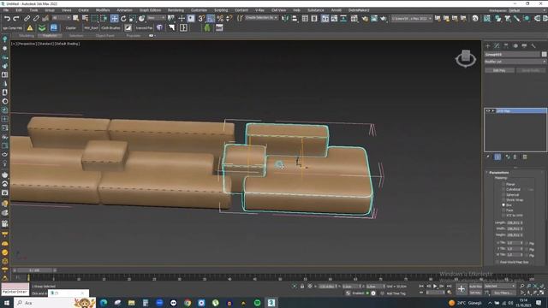
Task: Open the File menu
Action: coord(6,10)
